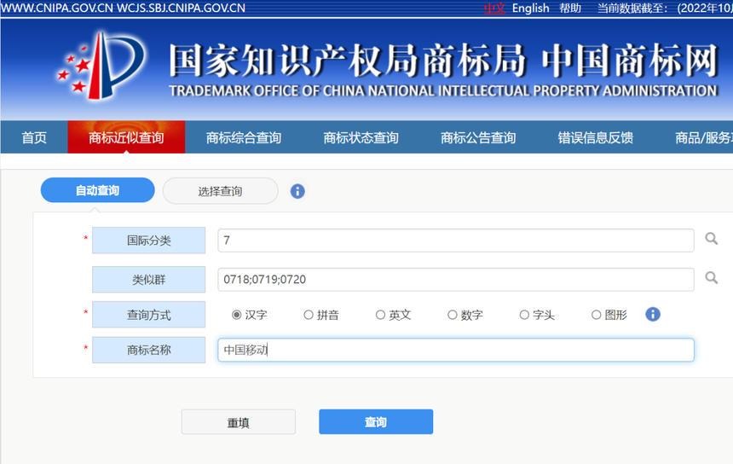Click the 国际分类 field label
Image resolution: width=733 pixels, height=464 pixels.
point(148,241)
